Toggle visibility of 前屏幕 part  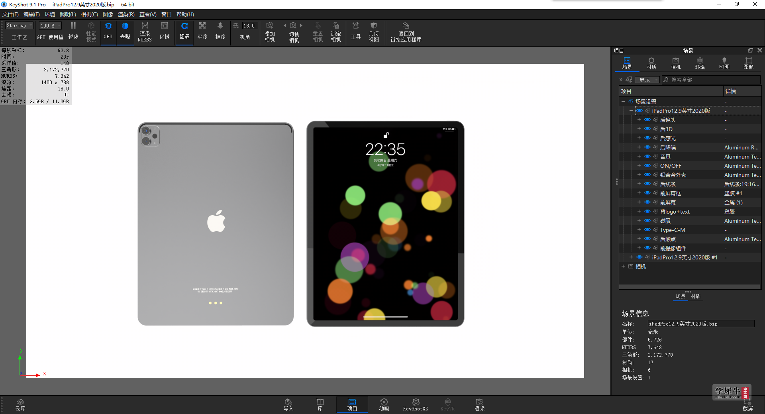tap(647, 202)
